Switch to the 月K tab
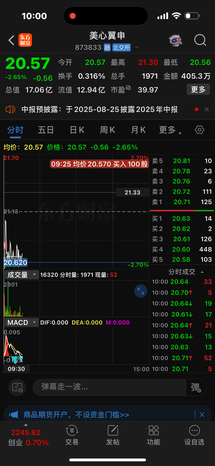This screenshot has height=466, width=215. [x=138, y=130]
